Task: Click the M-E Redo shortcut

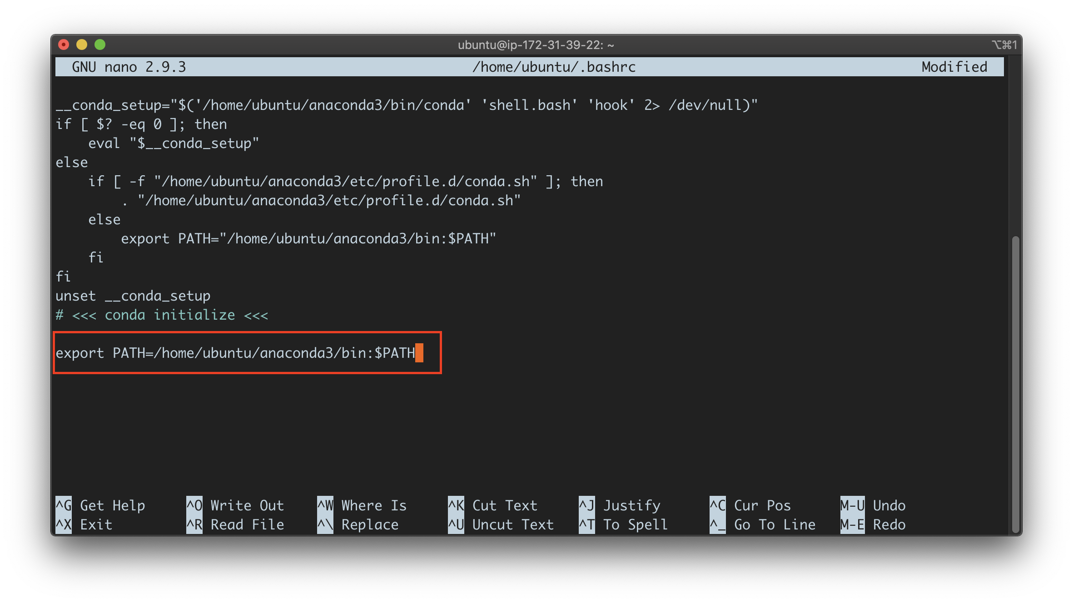Action: [873, 524]
